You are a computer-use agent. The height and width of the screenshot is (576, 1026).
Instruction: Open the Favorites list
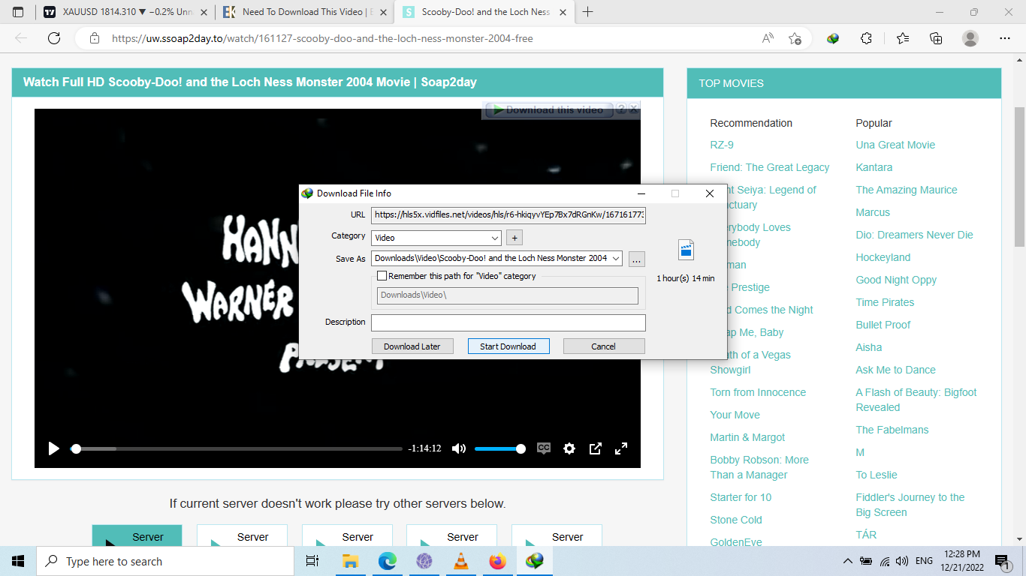(x=903, y=38)
